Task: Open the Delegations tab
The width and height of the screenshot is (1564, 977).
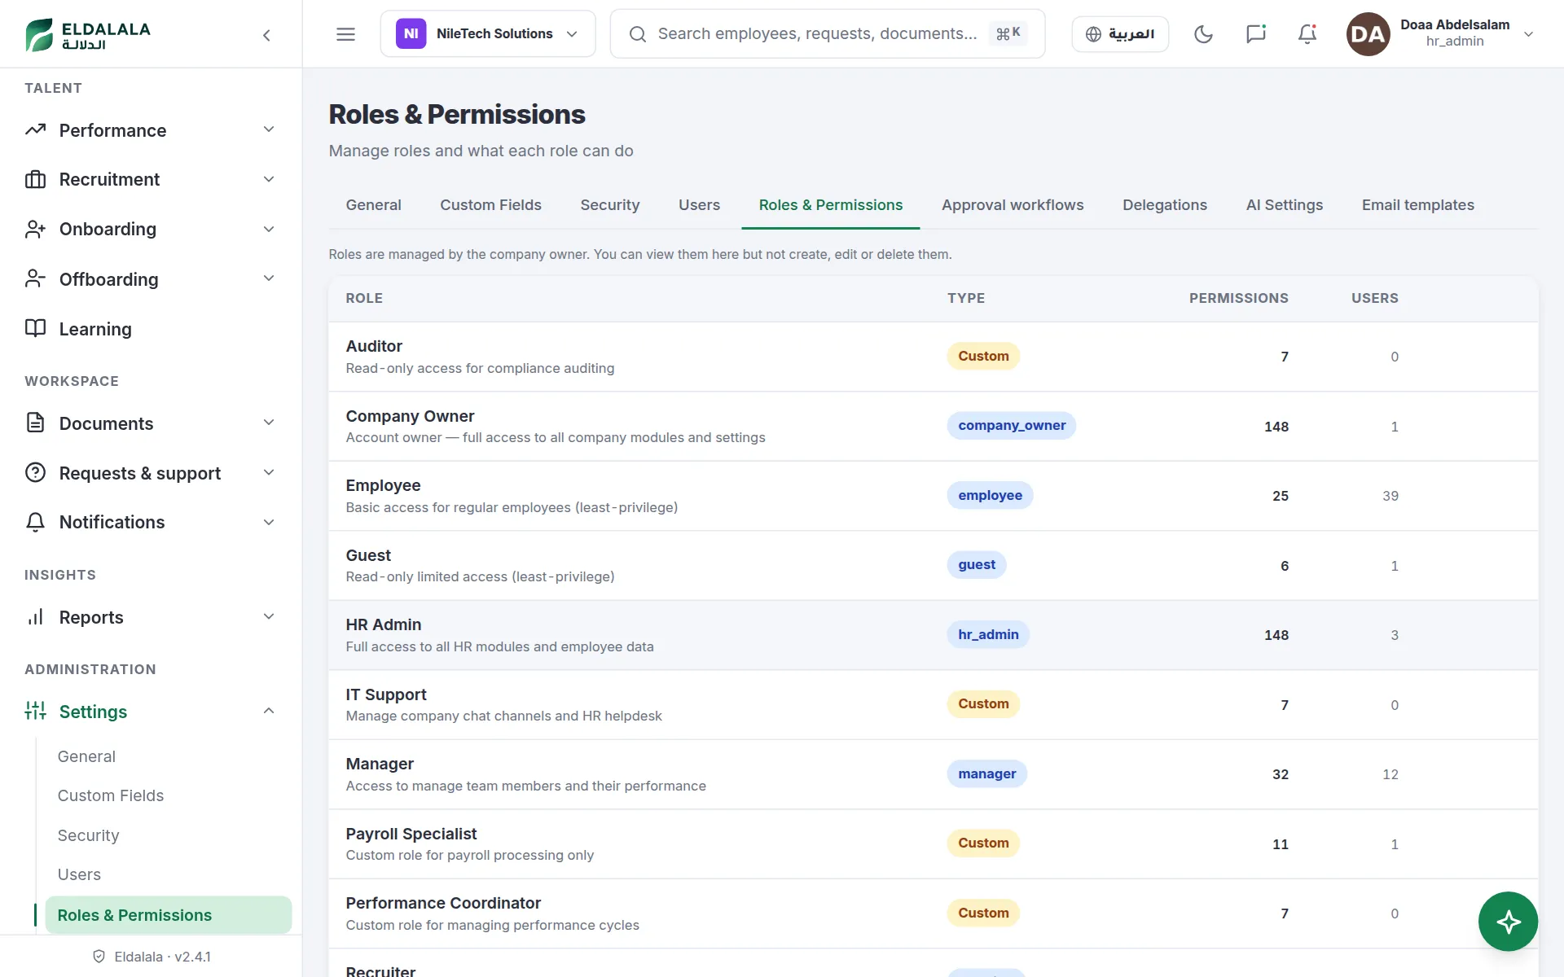Action: [x=1164, y=205]
